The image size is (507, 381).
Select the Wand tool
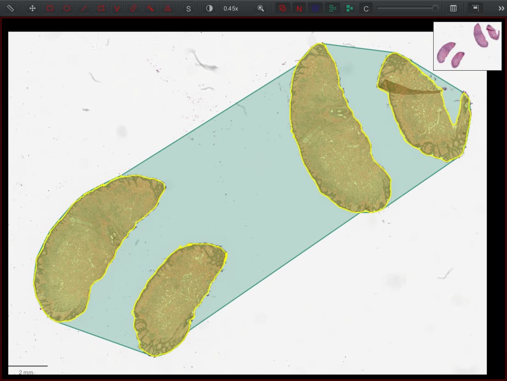click(150, 8)
